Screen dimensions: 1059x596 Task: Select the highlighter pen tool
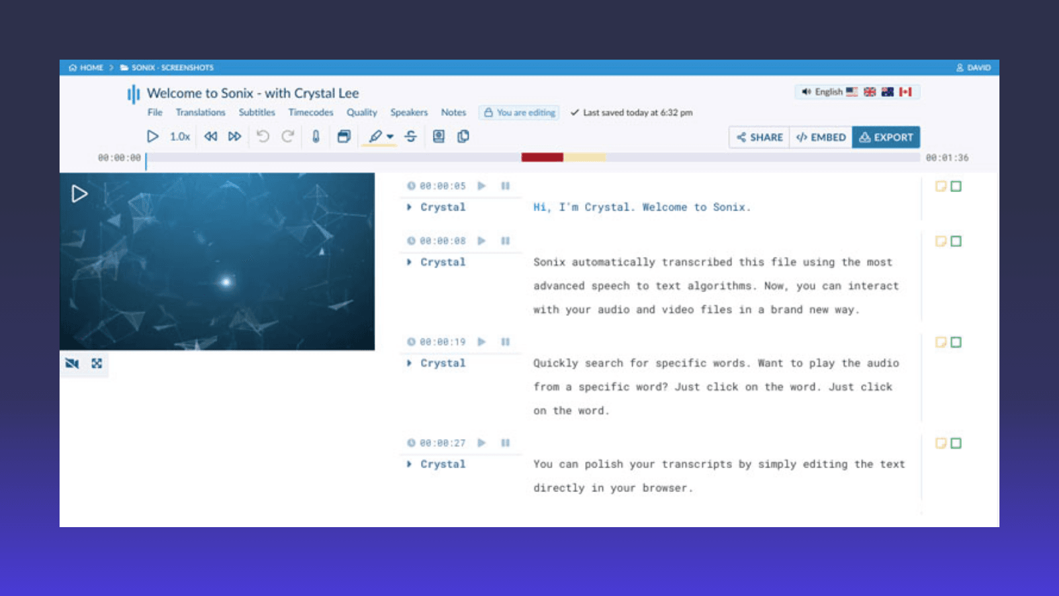(x=375, y=136)
